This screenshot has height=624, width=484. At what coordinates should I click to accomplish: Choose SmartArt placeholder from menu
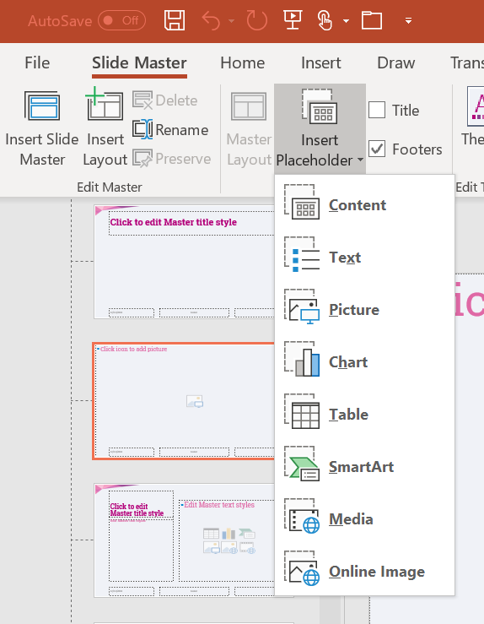(364, 464)
